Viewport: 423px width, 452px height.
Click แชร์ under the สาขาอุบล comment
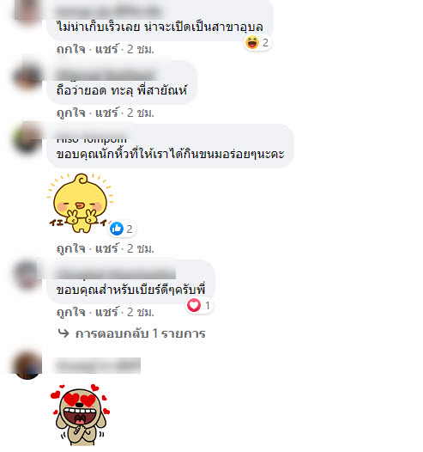(106, 49)
